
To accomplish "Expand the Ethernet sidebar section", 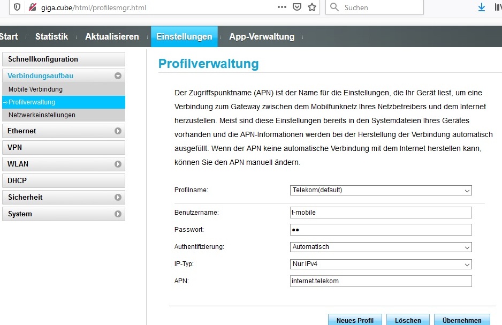I will pyautogui.click(x=118, y=131).
